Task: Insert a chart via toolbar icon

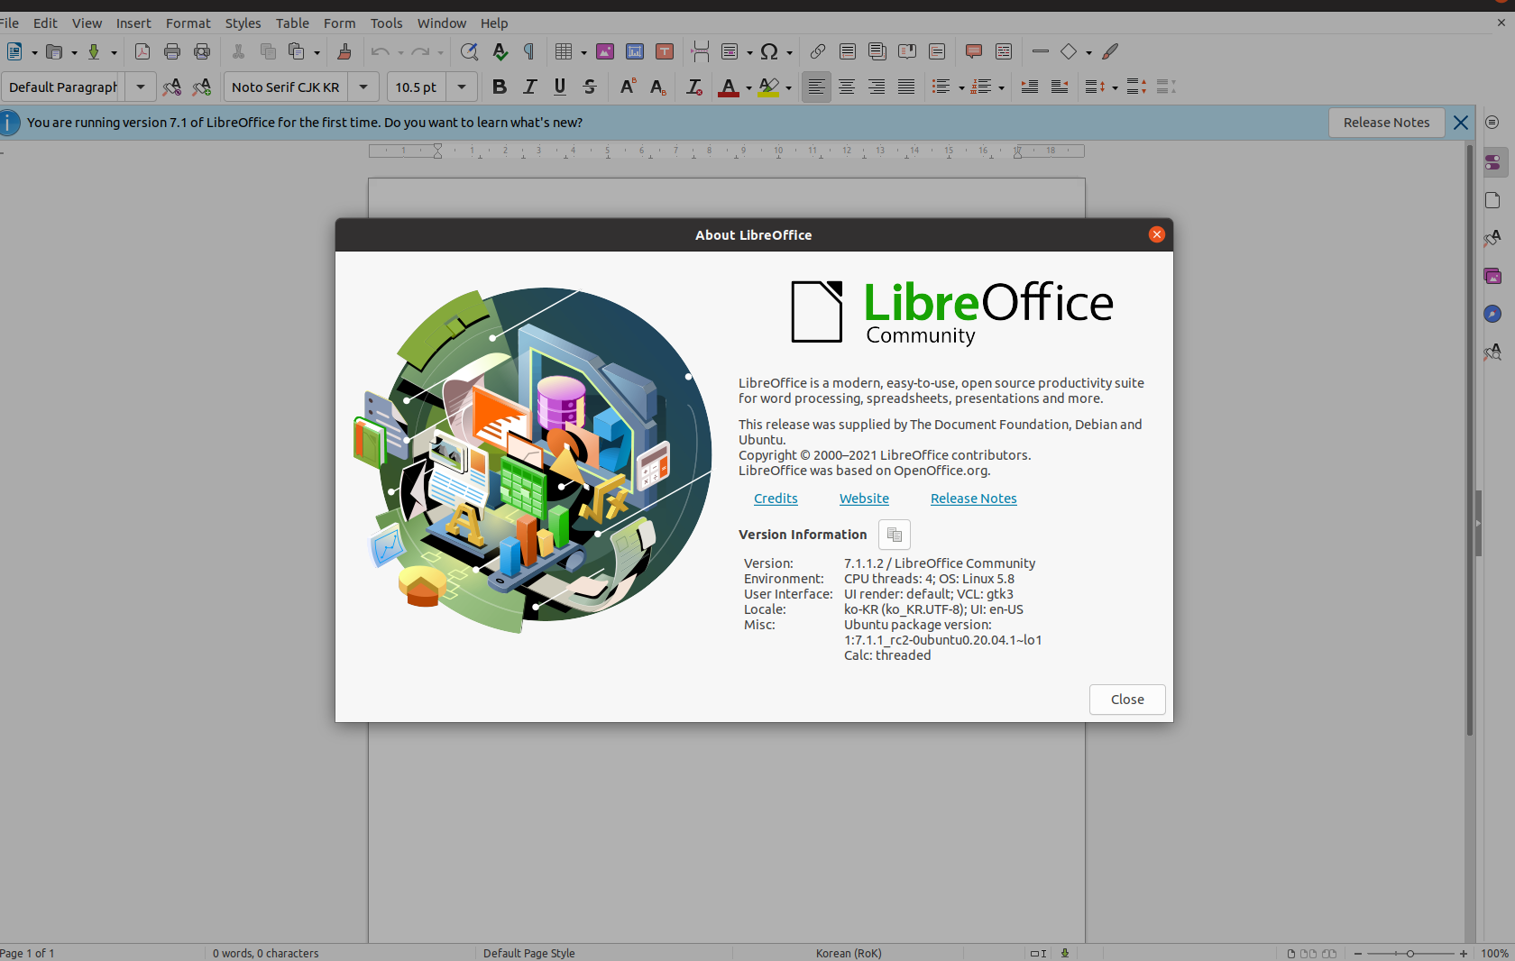Action: coord(635,51)
